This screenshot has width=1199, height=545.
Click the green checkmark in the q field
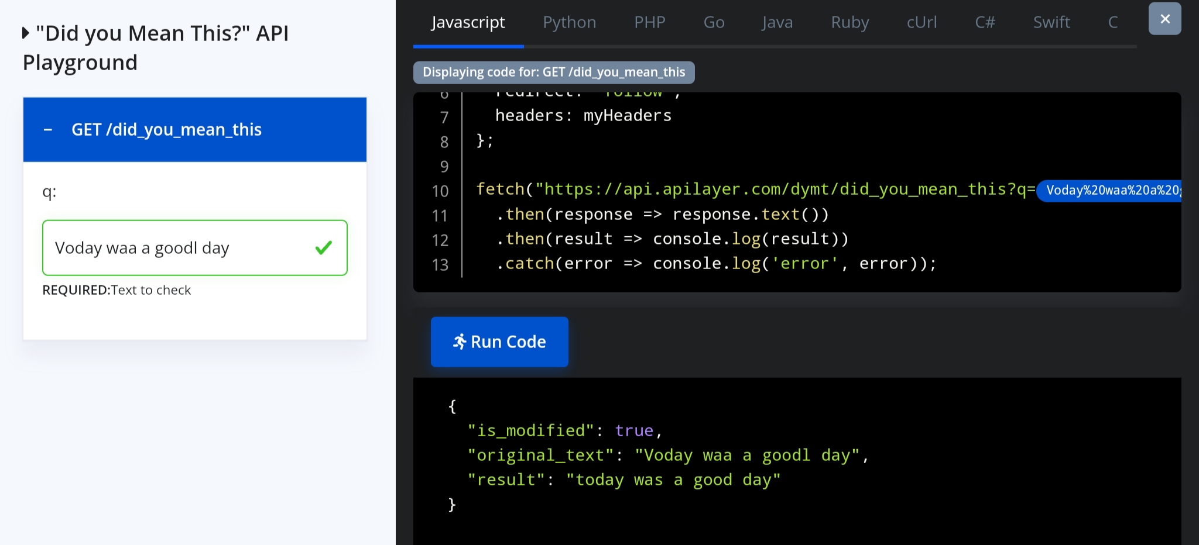pos(324,248)
